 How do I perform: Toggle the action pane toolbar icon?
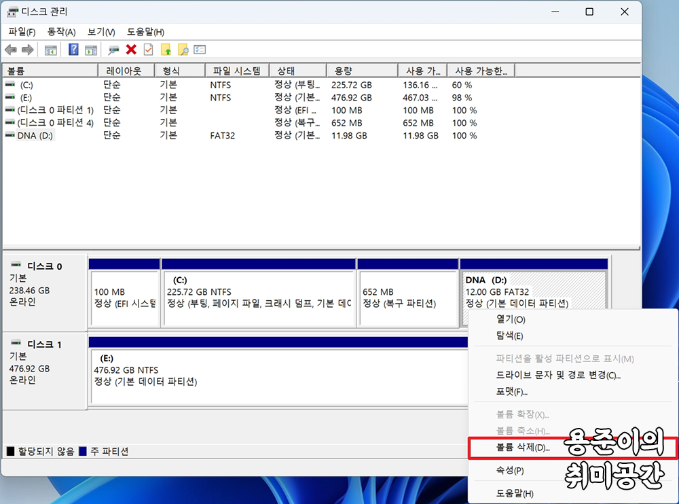point(91,50)
